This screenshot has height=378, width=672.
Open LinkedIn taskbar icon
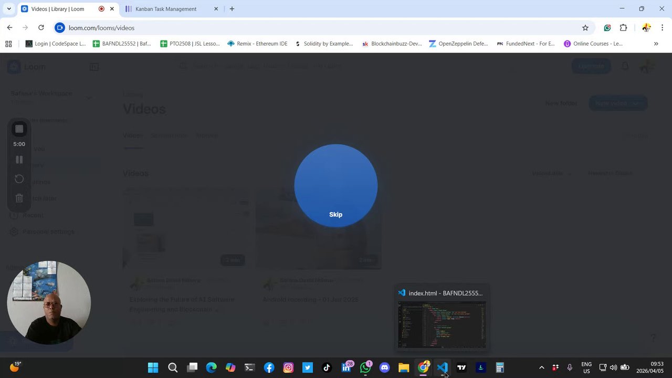coord(346,367)
